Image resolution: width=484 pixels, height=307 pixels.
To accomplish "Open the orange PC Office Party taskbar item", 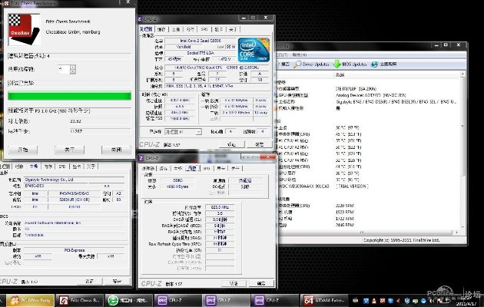I will [x=30, y=300].
